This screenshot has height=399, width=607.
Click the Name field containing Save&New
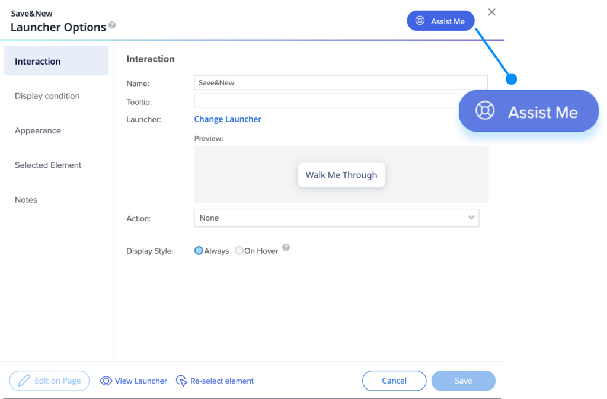[341, 83]
